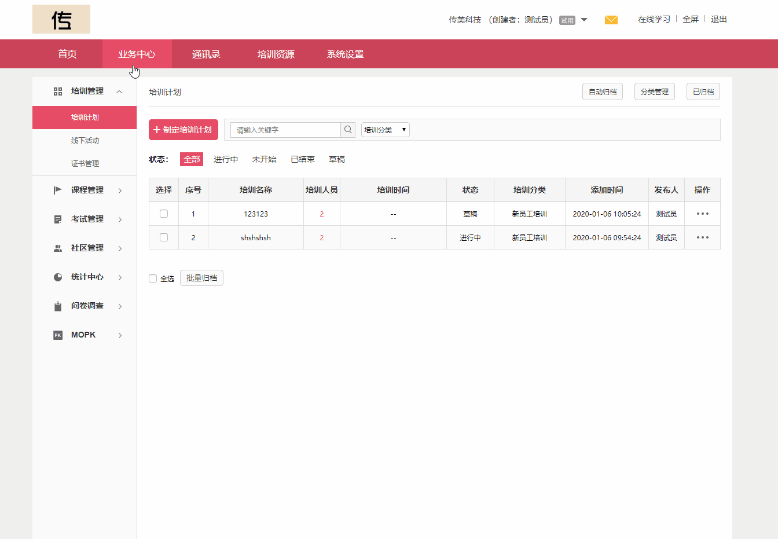Screen dimensions: 778x539
Task: Click the keyword search input field
Action: pos(284,130)
